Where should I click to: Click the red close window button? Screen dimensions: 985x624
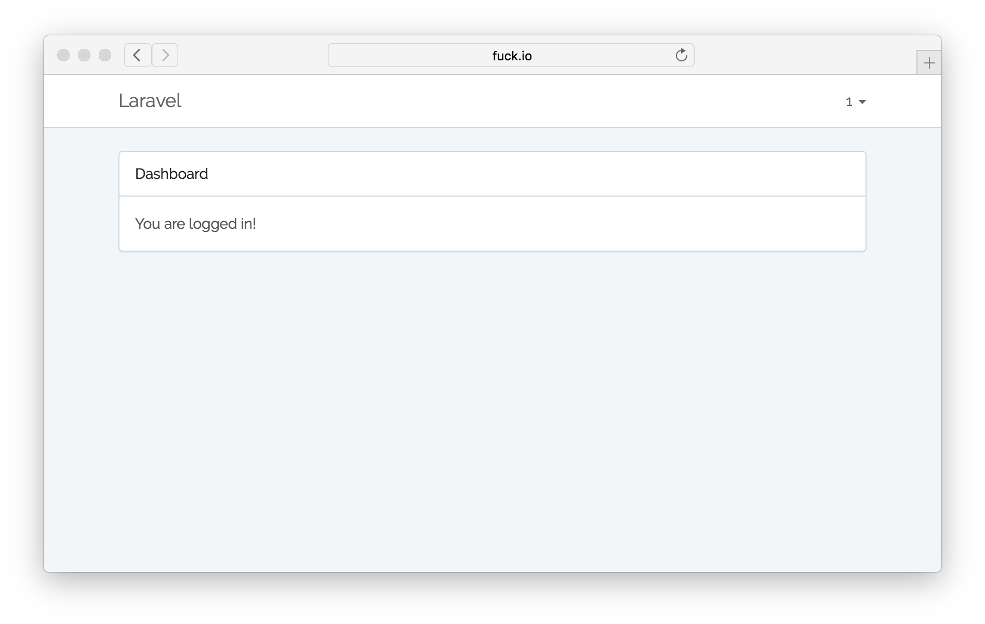63,55
